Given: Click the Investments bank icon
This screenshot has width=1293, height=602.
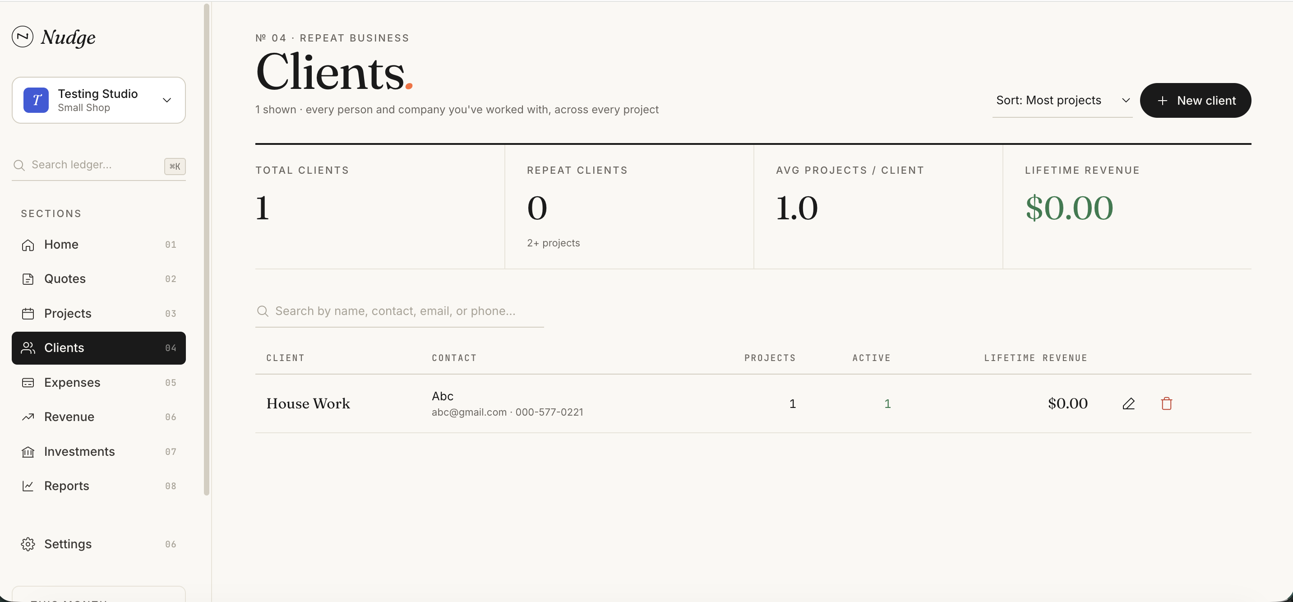Looking at the screenshot, I should 28,452.
